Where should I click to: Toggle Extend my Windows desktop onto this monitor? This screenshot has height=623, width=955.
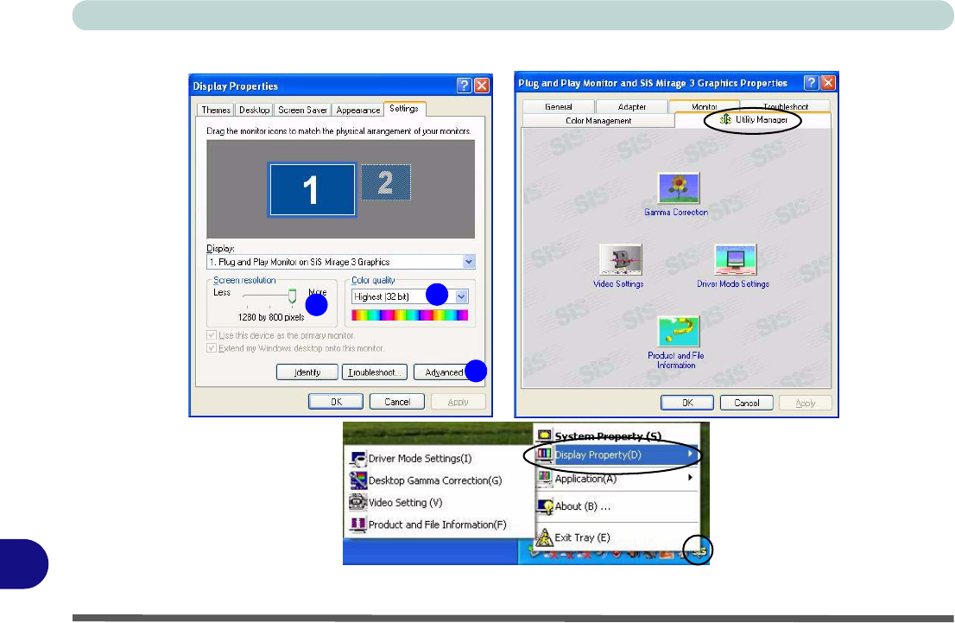point(212,348)
